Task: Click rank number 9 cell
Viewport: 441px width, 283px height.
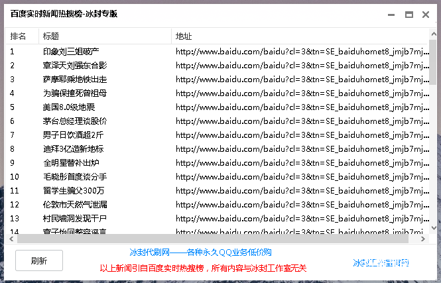Action: pos(12,163)
